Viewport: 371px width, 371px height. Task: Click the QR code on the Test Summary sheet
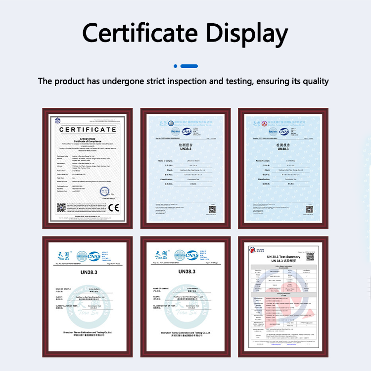click(x=310, y=256)
